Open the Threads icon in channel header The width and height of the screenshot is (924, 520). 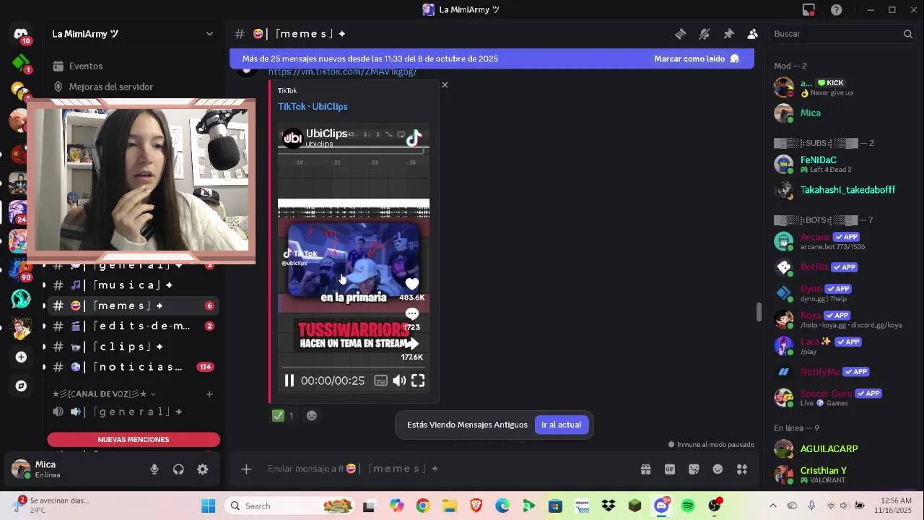pos(680,34)
